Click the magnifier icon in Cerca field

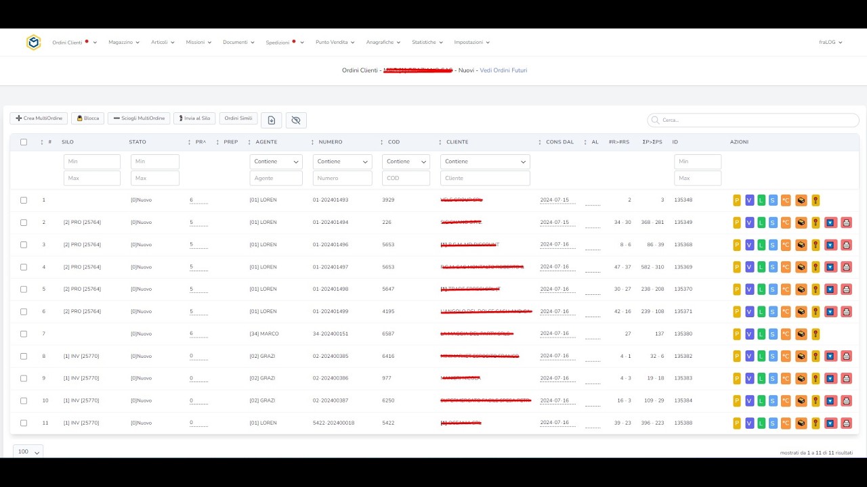click(x=655, y=120)
